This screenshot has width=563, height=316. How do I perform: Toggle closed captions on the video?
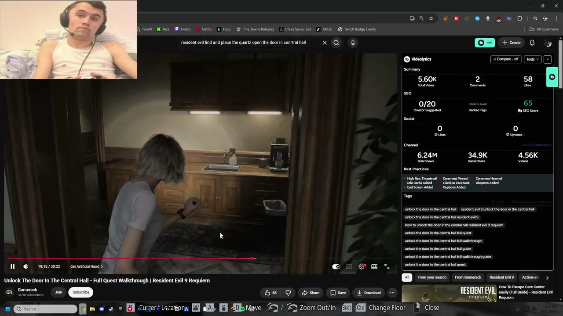349,266
